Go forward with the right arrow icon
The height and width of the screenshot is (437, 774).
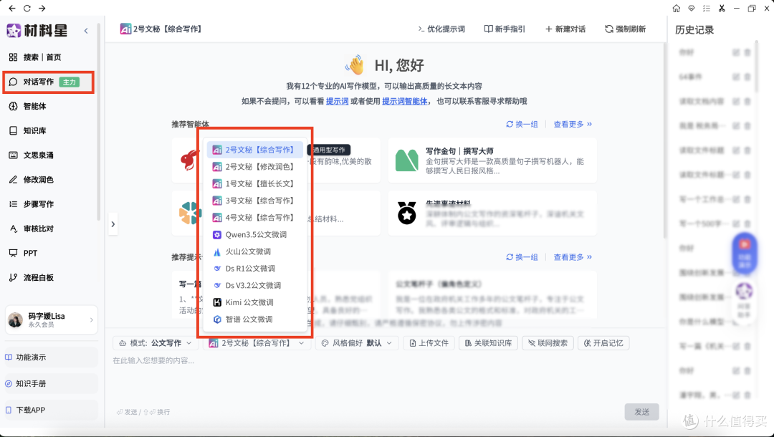(x=42, y=9)
